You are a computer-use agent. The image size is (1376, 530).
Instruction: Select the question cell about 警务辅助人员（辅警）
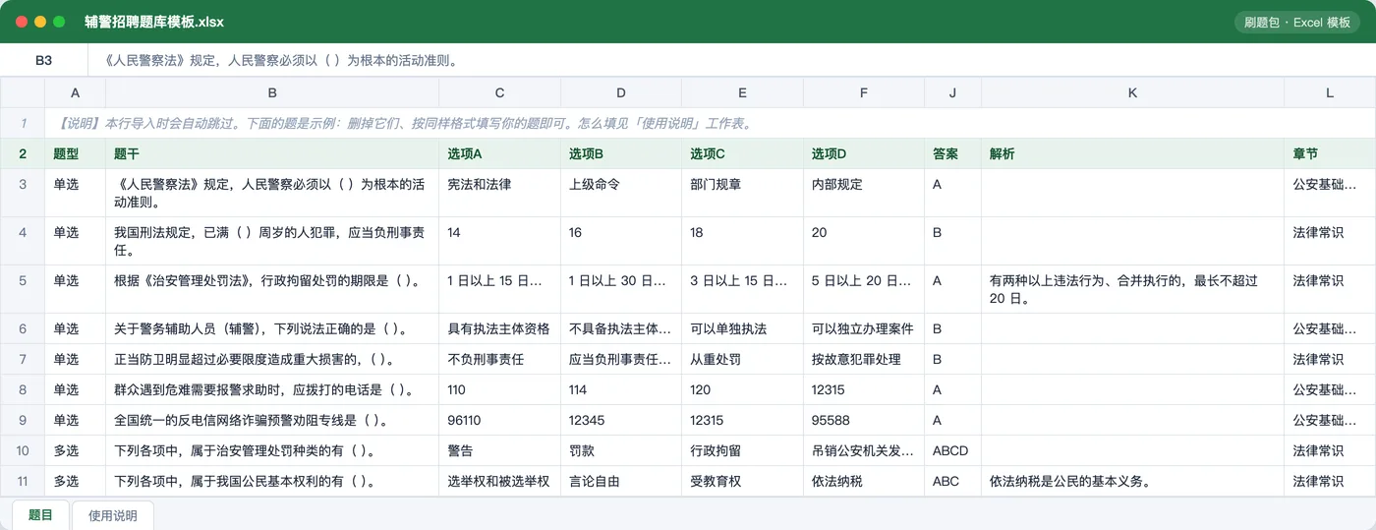[272, 328]
